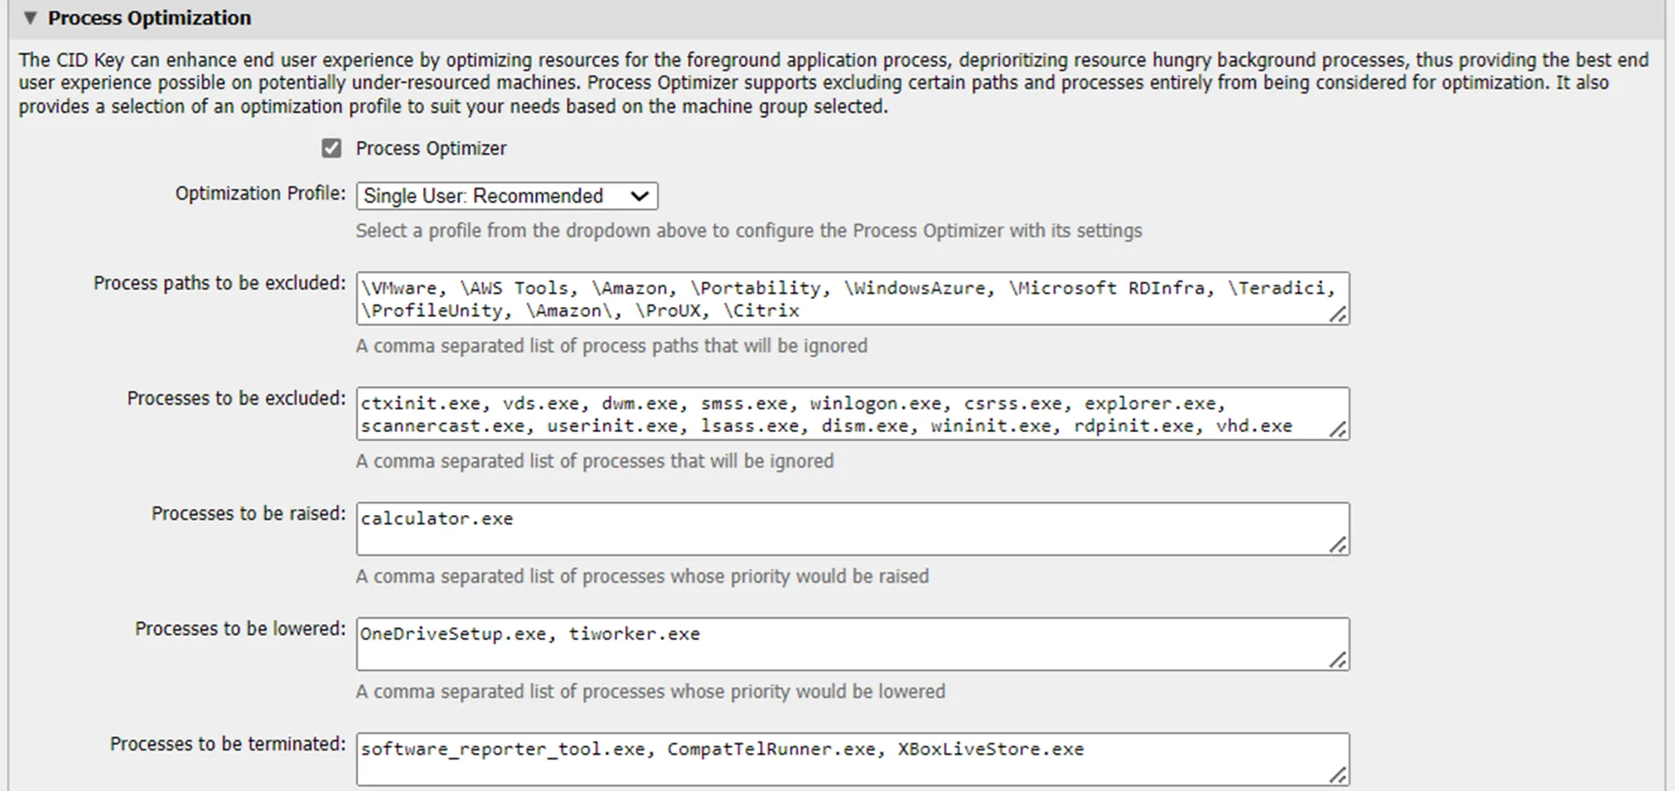Open the Optimization Profile dropdown
The height and width of the screenshot is (791, 1675).
tap(507, 196)
